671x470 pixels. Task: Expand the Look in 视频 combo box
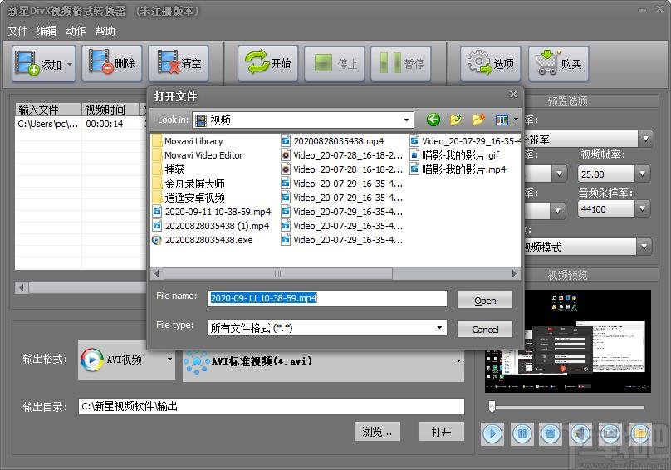tap(406, 120)
